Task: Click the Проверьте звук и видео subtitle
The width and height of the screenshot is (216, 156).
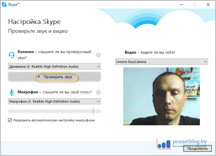Action: tap(38, 31)
